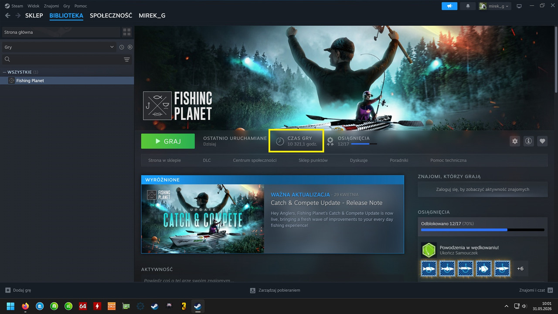
Task: Click the Odblokowano 12/17 progress bar
Action: pyautogui.click(x=483, y=230)
